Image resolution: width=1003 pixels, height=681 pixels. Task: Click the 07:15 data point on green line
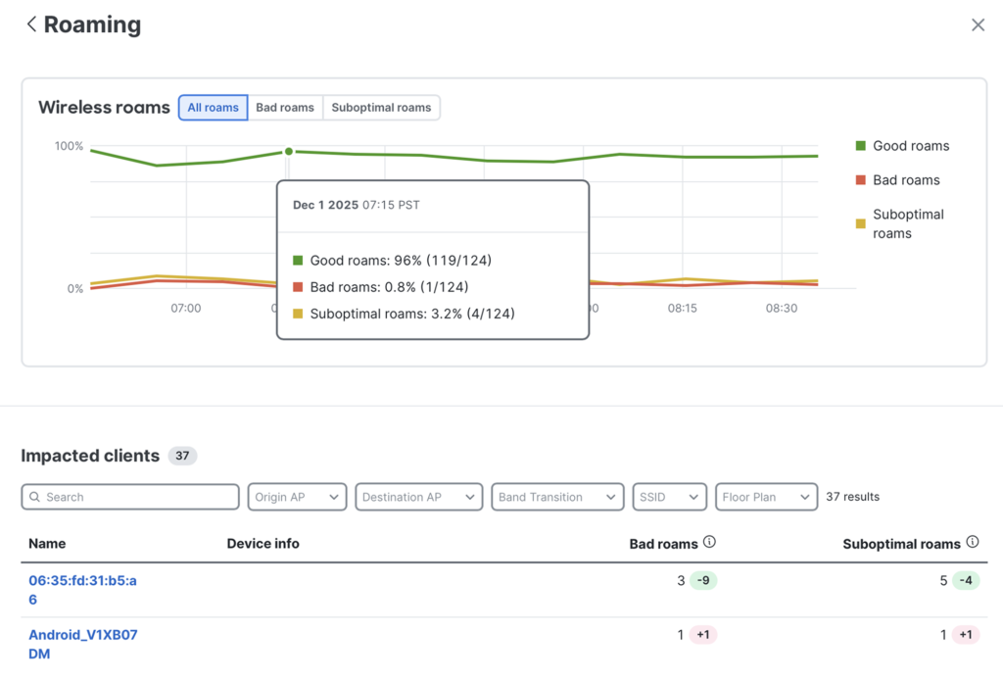click(288, 151)
